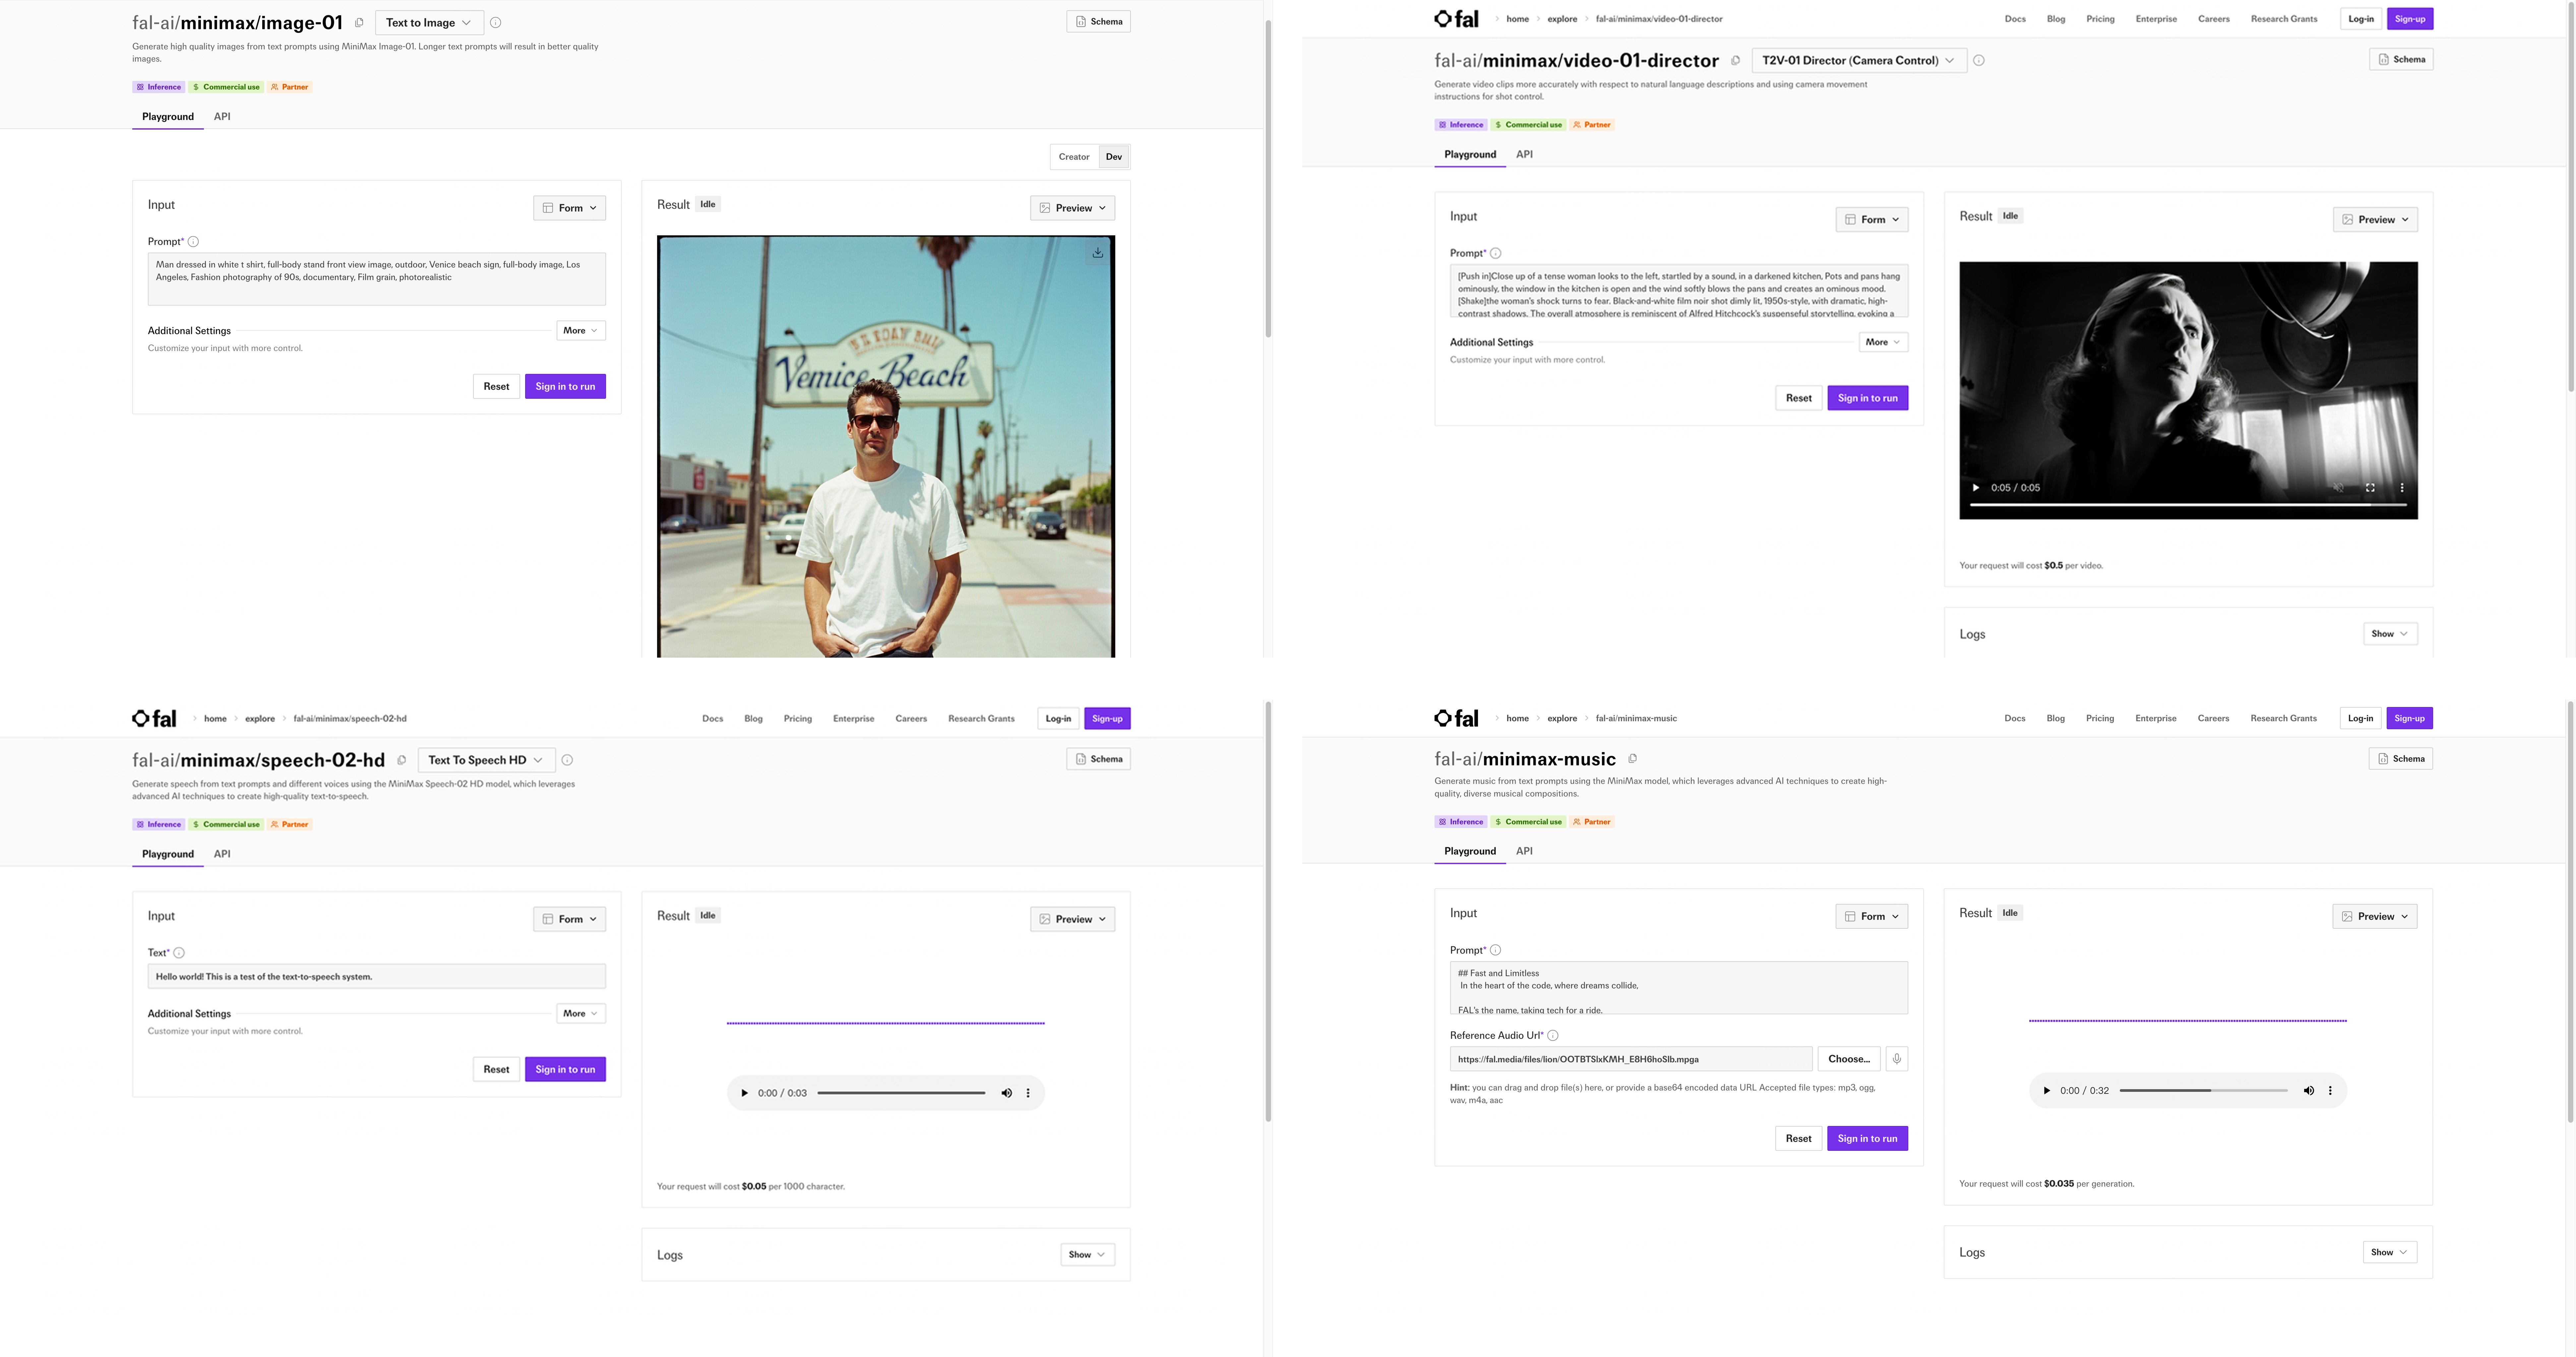Open more options on the director video player
This screenshot has width=2576, height=1357.
point(2402,488)
